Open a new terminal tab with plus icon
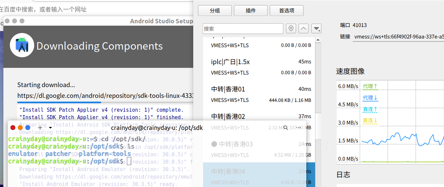This screenshot has height=187, width=444. [40, 128]
